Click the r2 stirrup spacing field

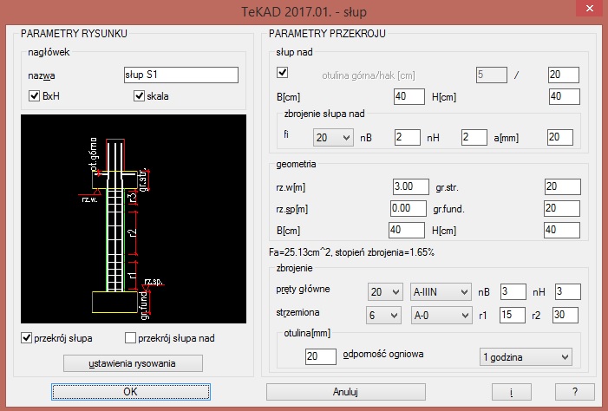click(x=566, y=316)
